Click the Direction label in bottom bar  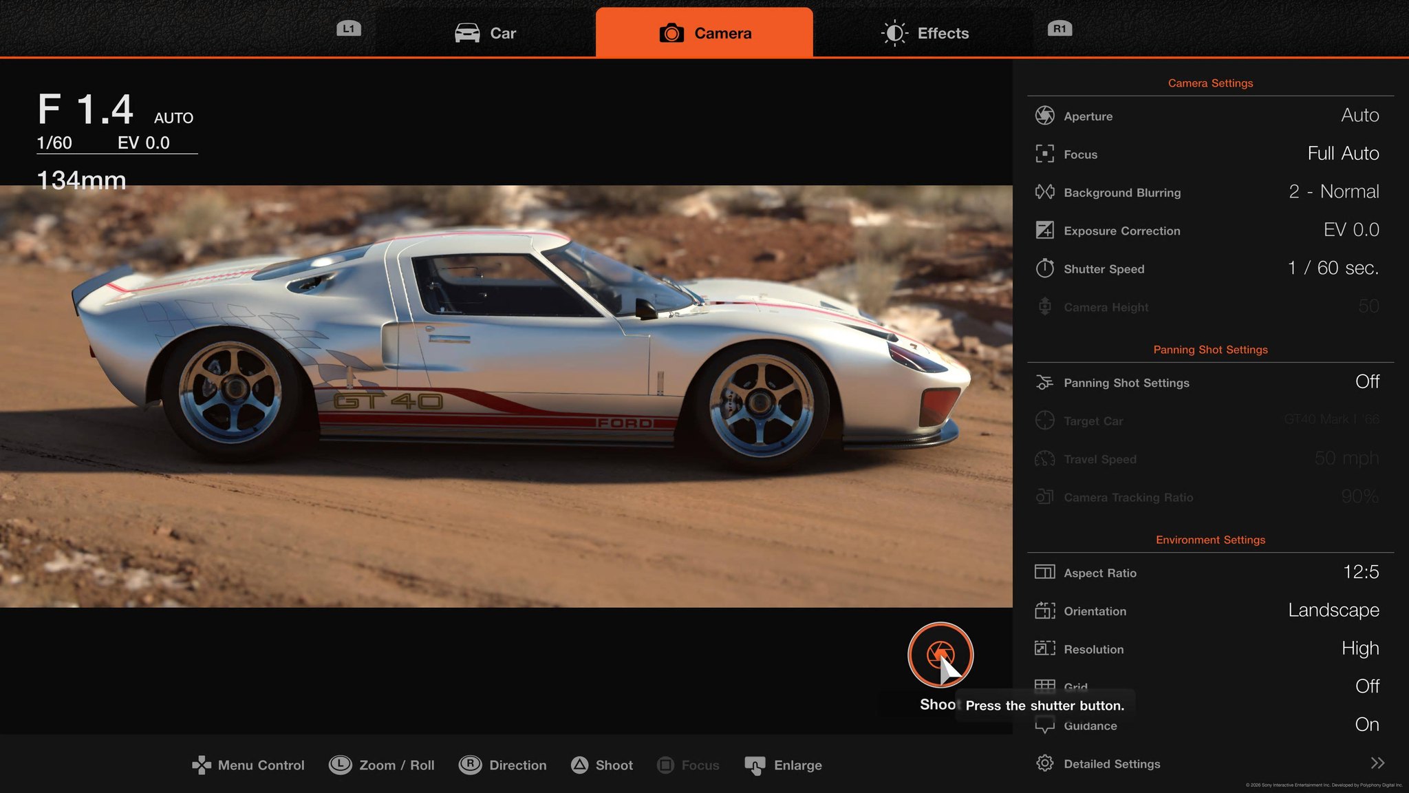coord(518,765)
